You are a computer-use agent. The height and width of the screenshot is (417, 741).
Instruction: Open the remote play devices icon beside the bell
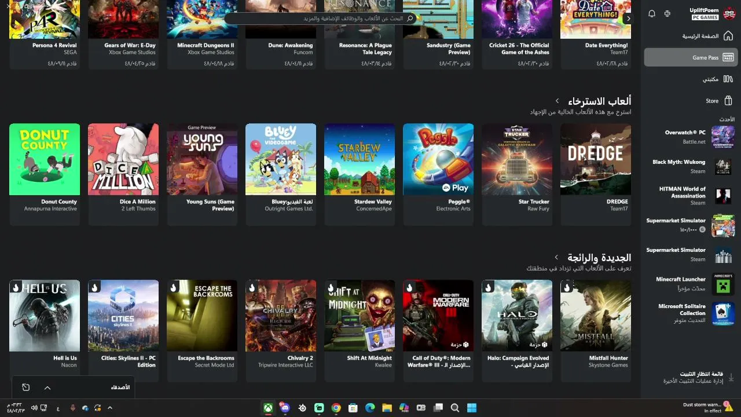coord(667,14)
